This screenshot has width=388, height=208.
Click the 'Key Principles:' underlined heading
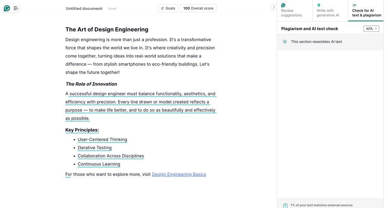coord(82,130)
